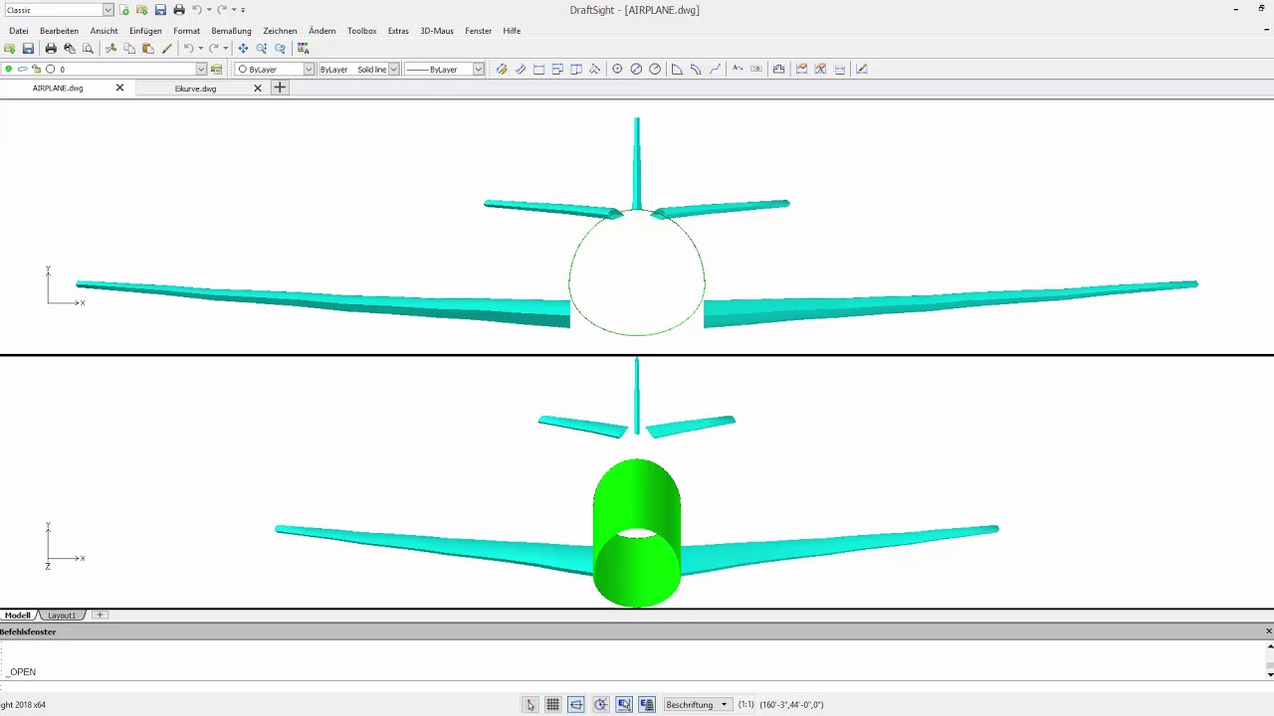1274x716 pixels.
Task: Click the Save icon in the standard toolbar
Action: 28,48
